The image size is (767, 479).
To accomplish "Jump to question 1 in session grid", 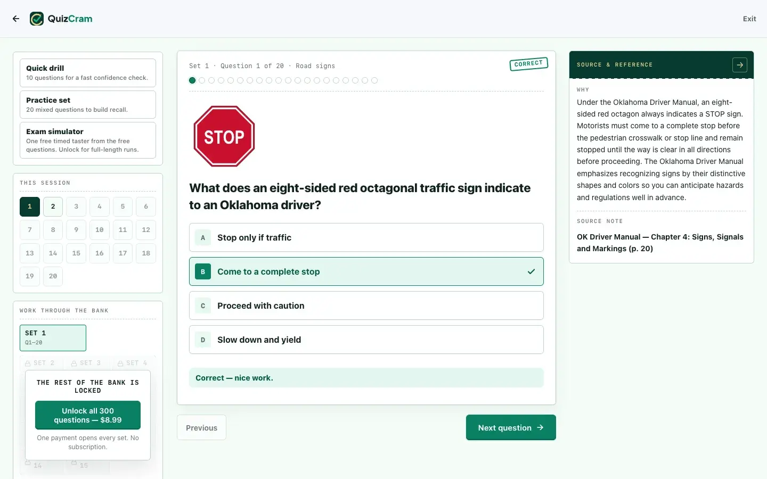I will pos(30,207).
